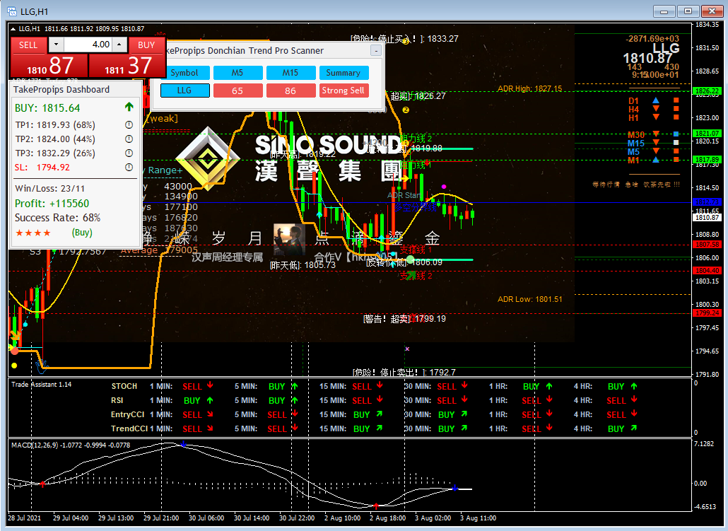Viewport: 728px width, 531px height.
Task: Click the red 86 value cell
Action: (290, 91)
